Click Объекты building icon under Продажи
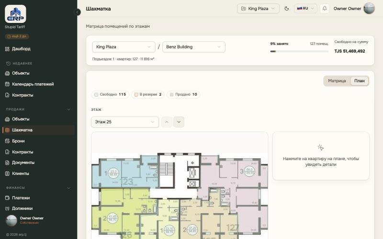The height and width of the screenshot is (239, 383). click(7, 119)
